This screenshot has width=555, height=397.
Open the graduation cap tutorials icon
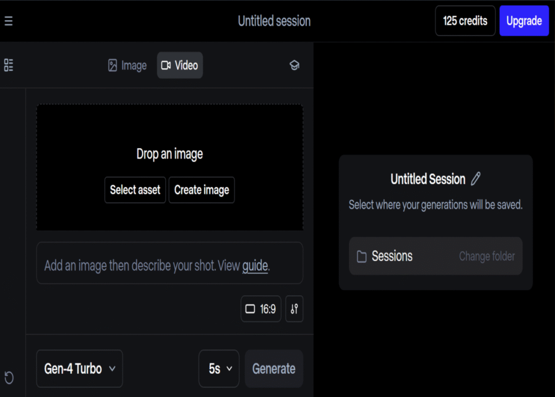coord(294,66)
